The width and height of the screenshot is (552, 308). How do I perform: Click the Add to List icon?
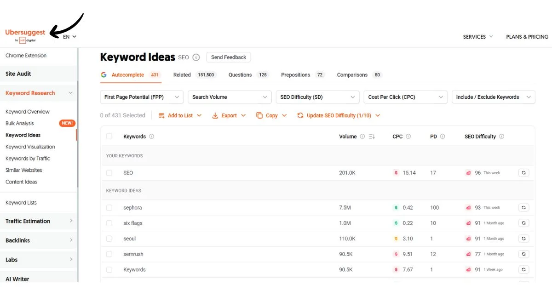[161, 115]
